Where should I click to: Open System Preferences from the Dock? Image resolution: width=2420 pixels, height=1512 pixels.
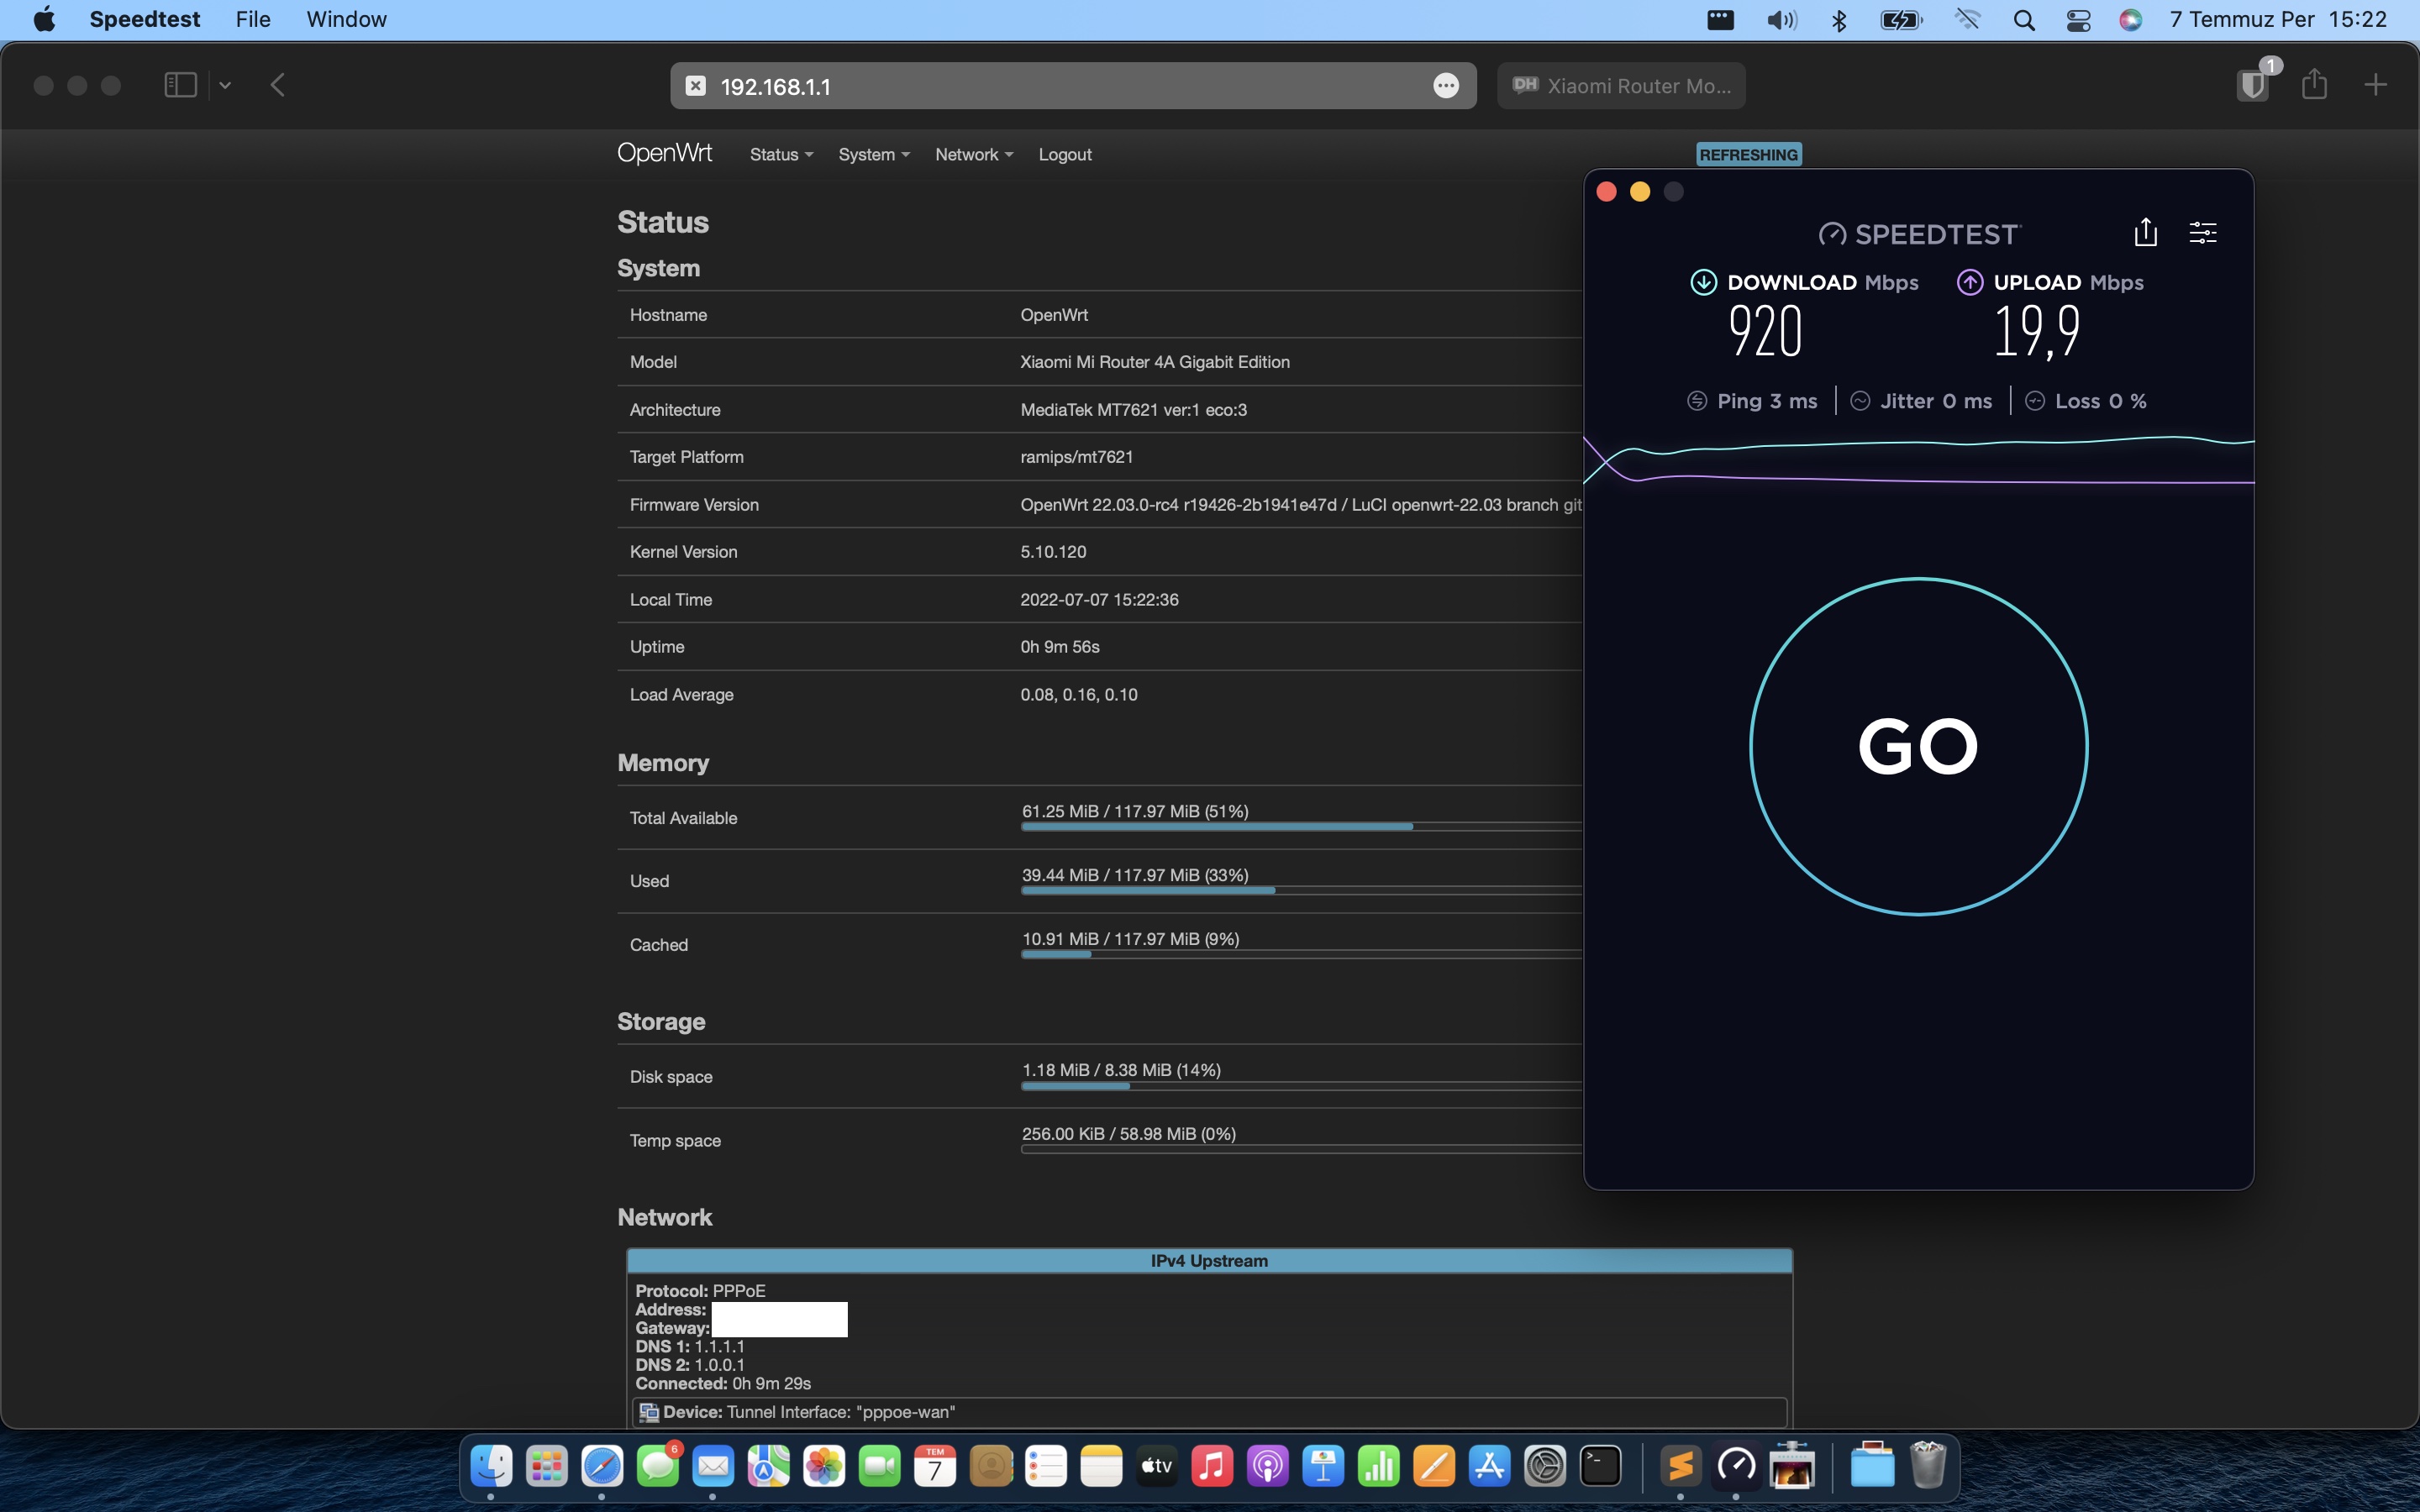[1544, 1467]
